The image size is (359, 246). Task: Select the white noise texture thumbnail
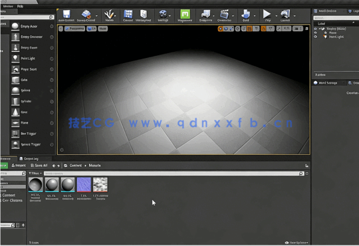click(100, 184)
